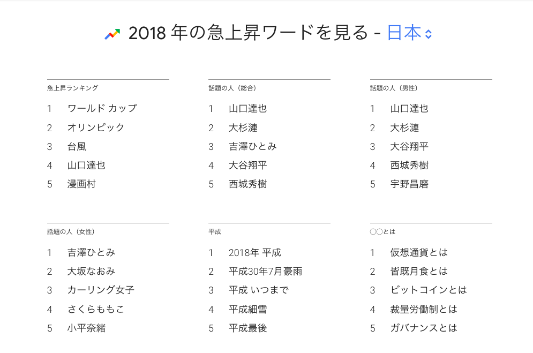Select ガバナンスとは entry
The image size is (533, 353).
424,328
